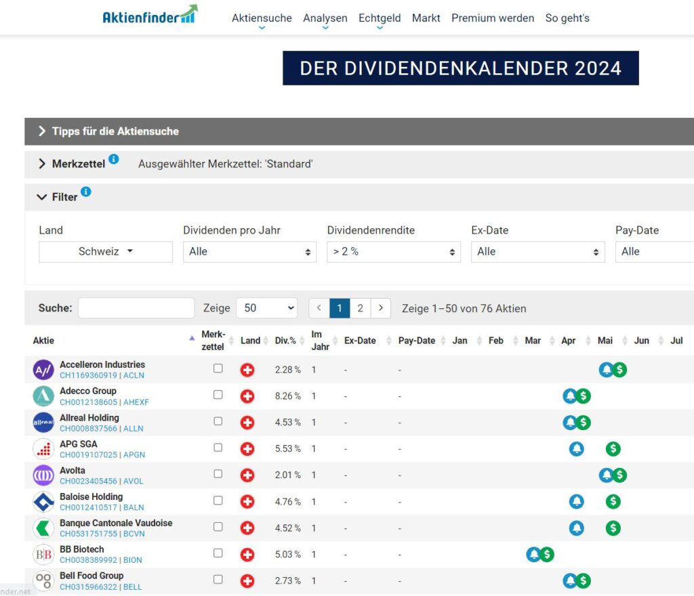Check Merkzettel box for Accelleron Industries
Screen dimensions: 694x596
pyautogui.click(x=218, y=368)
